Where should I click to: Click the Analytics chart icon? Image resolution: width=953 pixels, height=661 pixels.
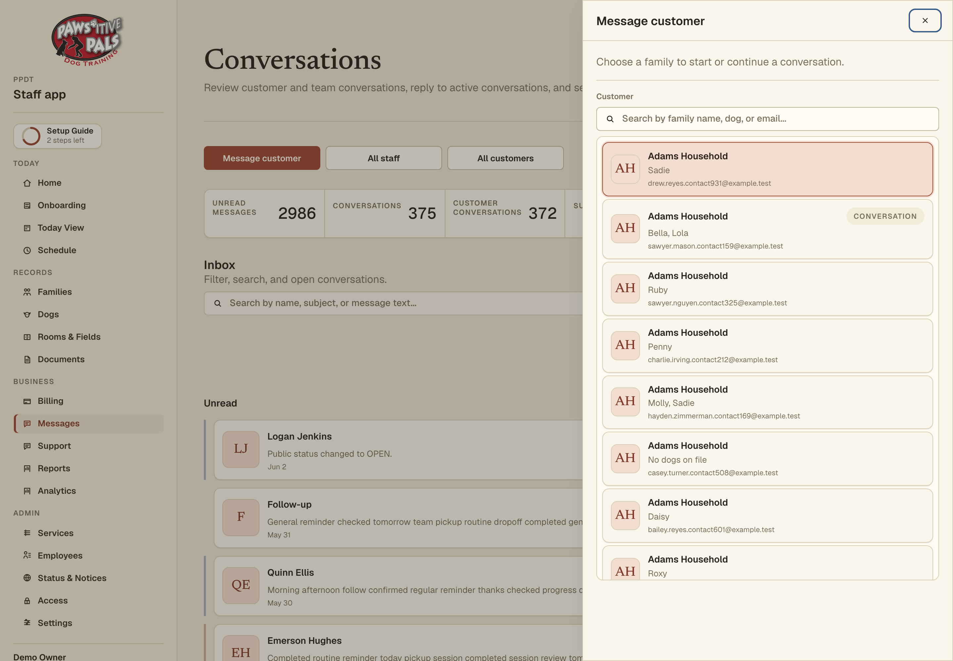pos(27,491)
